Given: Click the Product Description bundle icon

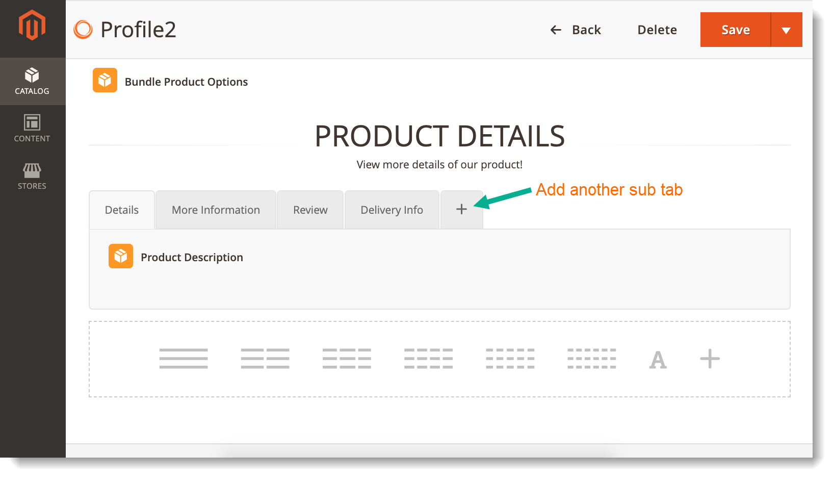Looking at the screenshot, I should pos(121,256).
